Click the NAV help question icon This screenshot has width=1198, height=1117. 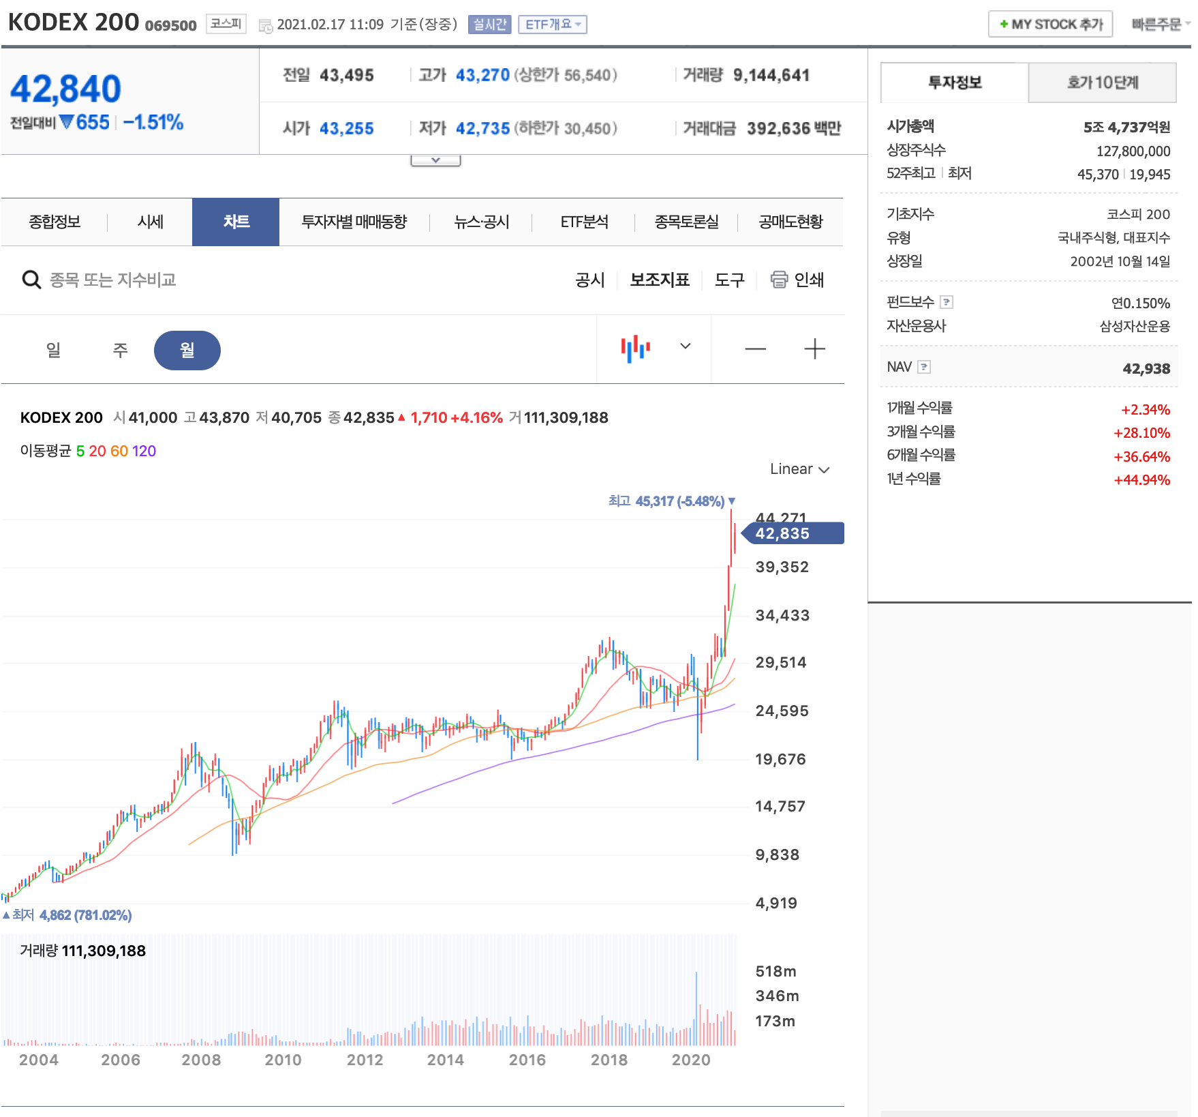tap(923, 367)
